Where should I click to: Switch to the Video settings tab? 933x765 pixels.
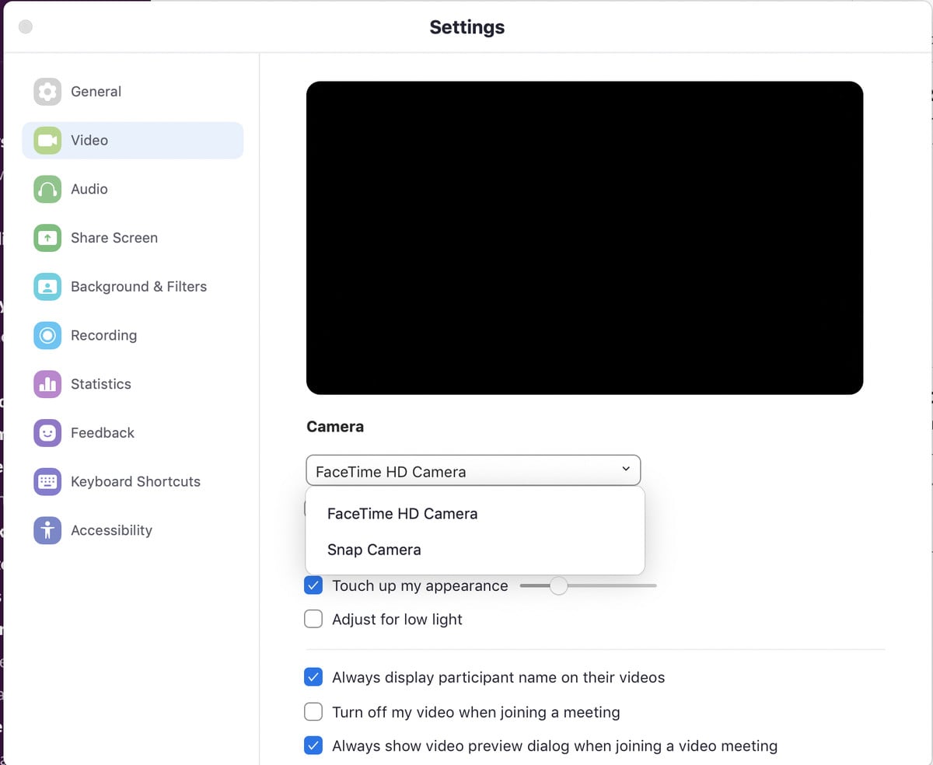pyautogui.click(x=133, y=141)
